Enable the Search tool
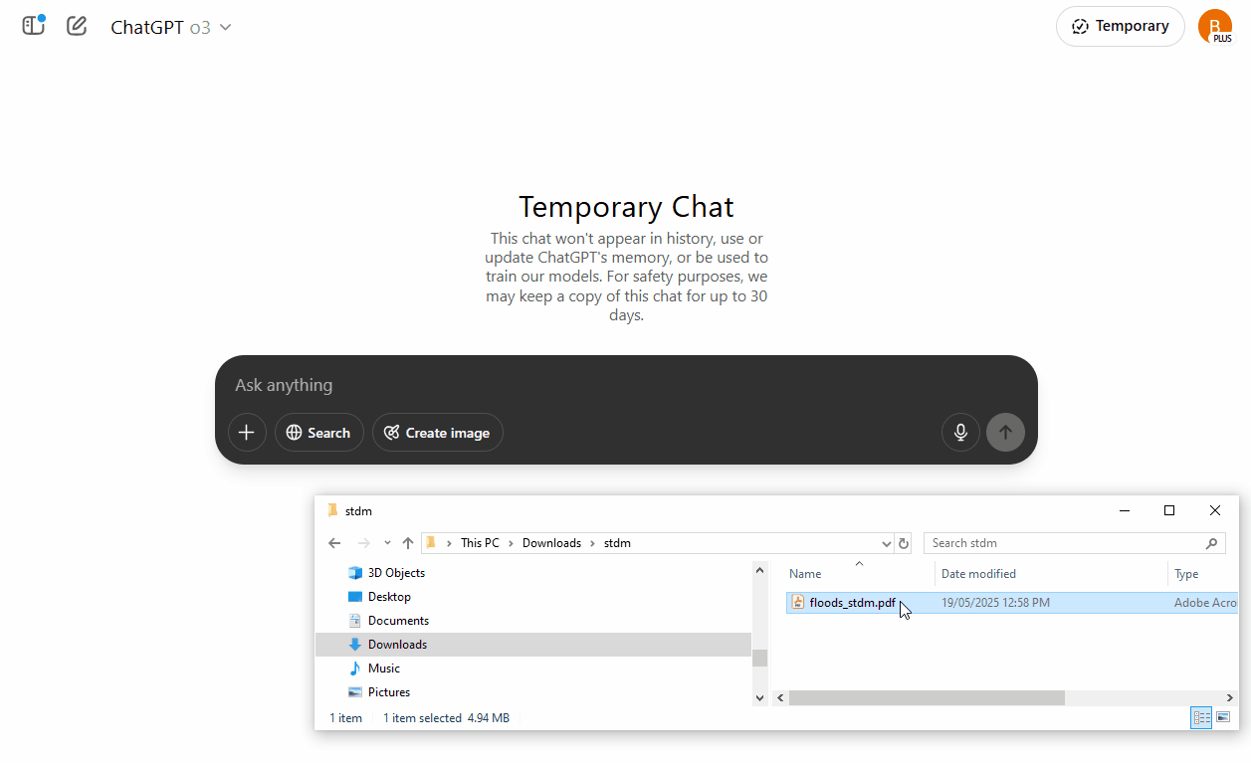This screenshot has height=763, width=1251. tap(318, 433)
